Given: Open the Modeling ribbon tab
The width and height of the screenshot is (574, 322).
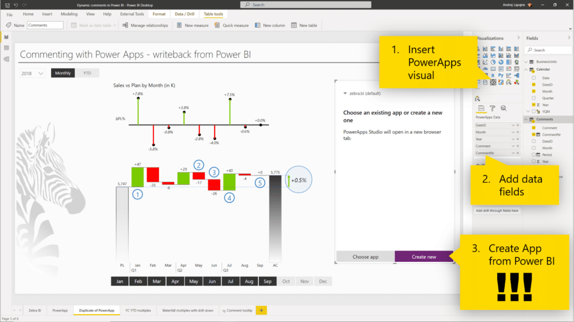Looking at the screenshot, I should pyautogui.click(x=69, y=14).
